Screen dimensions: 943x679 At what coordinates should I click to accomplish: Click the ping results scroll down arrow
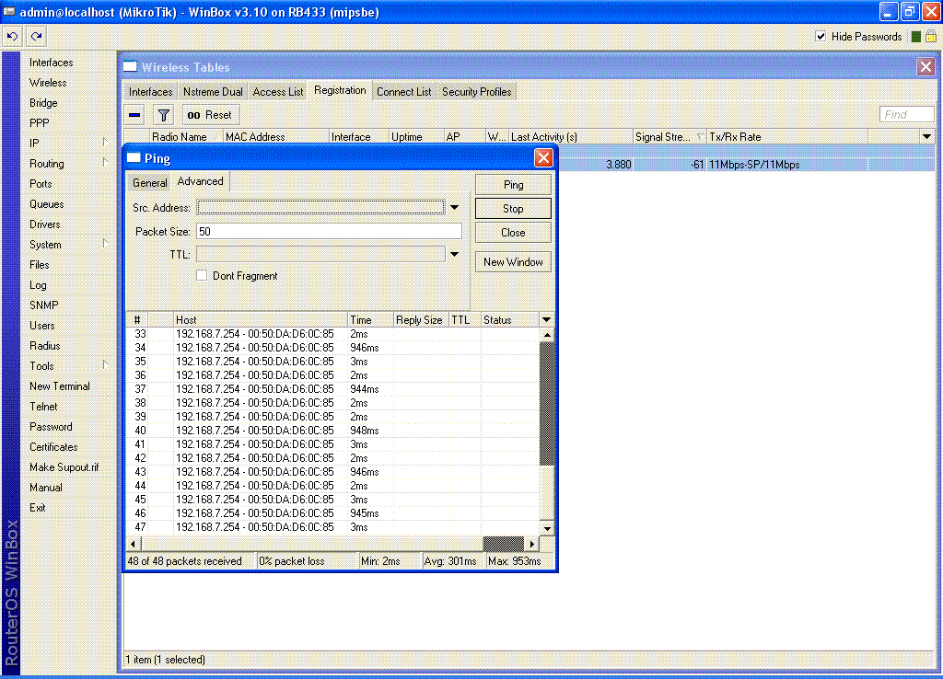(x=547, y=528)
